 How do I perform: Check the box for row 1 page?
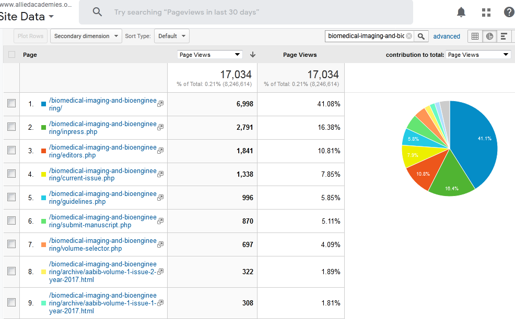click(11, 104)
